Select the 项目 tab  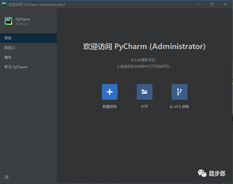[28, 38]
